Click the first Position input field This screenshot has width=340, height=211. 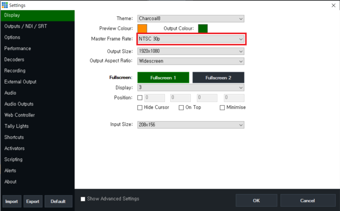click(x=154, y=98)
